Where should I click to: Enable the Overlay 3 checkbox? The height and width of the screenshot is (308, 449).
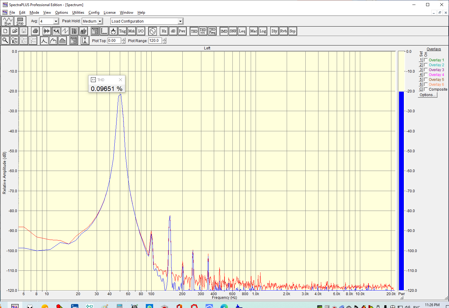pyautogui.click(x=426, y=70)
